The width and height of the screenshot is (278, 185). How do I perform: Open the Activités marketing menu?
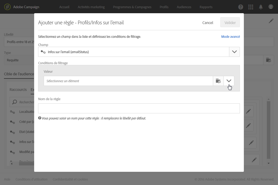91,7
